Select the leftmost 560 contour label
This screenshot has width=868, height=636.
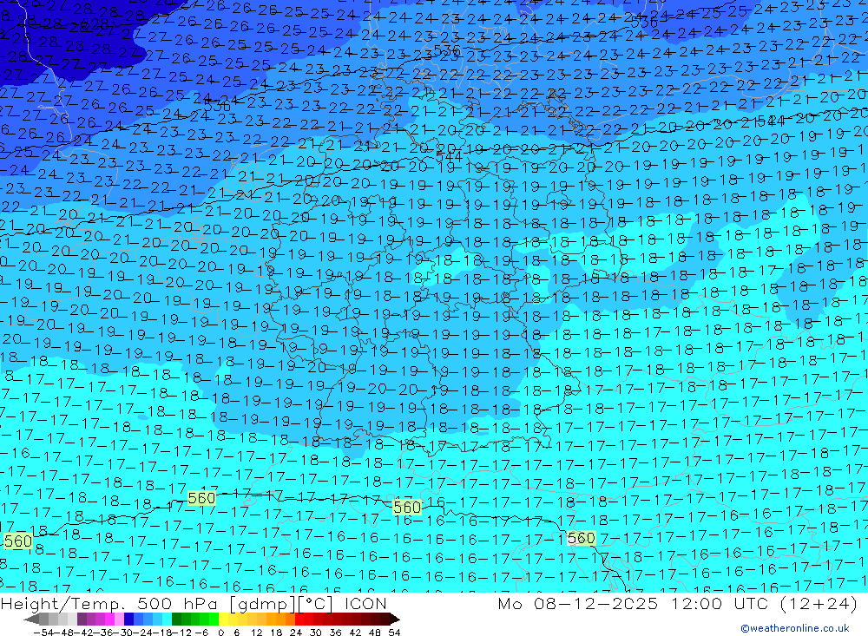[x=17, y=541]
